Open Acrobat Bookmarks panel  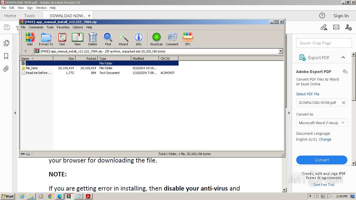pos(6,56)
